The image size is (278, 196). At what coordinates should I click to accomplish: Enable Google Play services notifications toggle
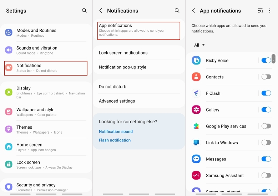click(x=266, y=126)
